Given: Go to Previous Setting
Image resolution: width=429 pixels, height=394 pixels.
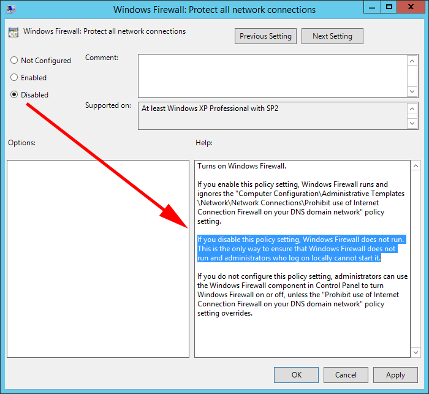Looking at the screenshot, I should pyautogui.click(x=265, y=36).
